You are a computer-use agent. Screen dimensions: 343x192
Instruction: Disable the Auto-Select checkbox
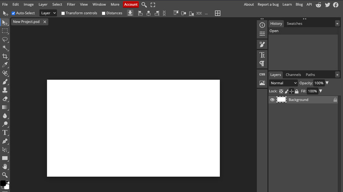tap(13, 13)
